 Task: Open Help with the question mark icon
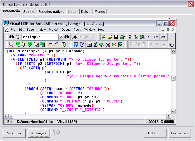(x=63, y=45)
